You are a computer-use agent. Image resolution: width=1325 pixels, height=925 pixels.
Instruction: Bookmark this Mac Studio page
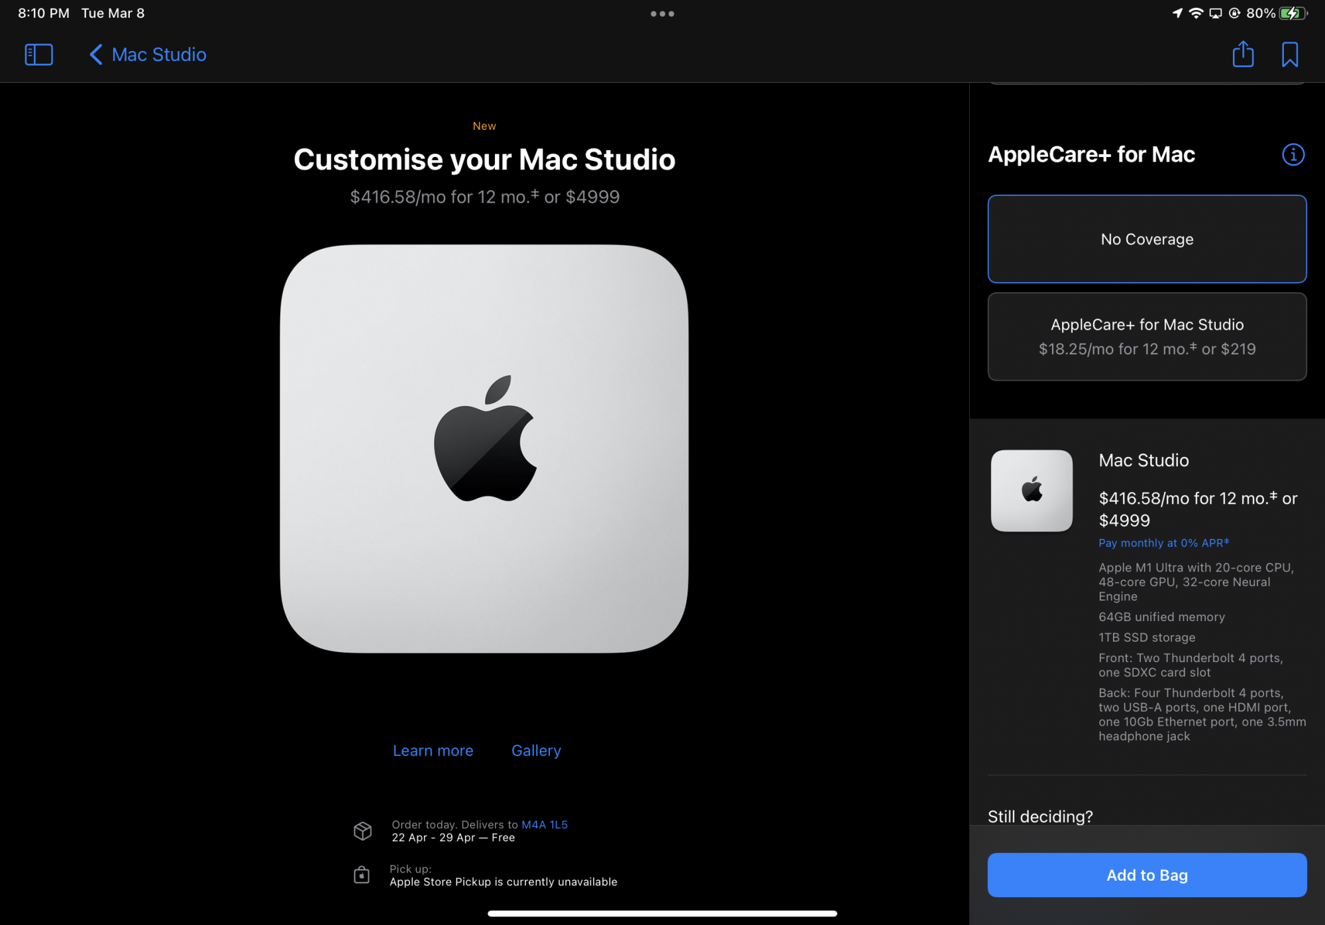[x=1289, y=54]
